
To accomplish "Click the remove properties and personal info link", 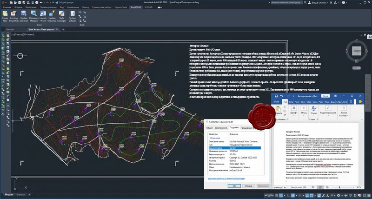I will coord(226,179).
